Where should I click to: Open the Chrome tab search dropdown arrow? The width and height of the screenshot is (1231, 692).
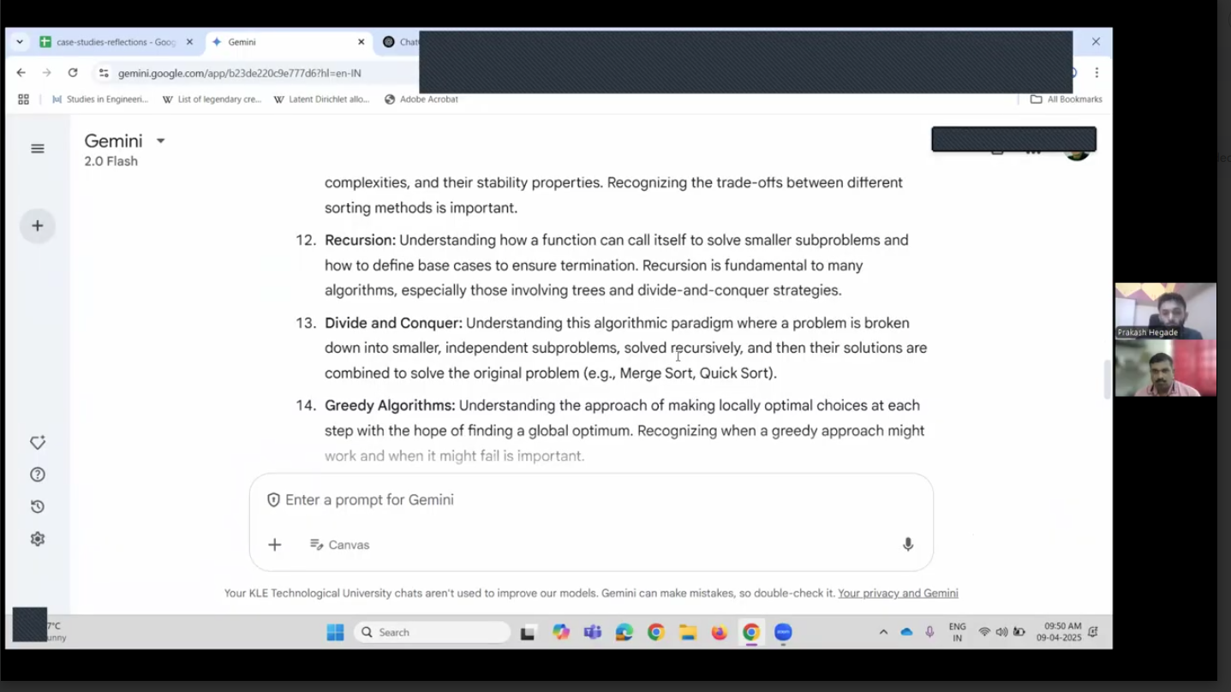[x=20, y=42]
